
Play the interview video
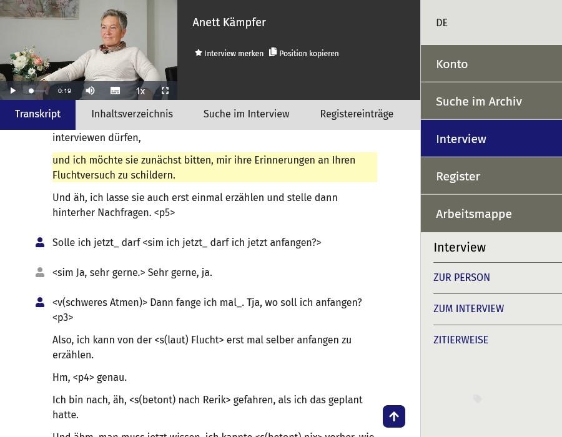12,91
